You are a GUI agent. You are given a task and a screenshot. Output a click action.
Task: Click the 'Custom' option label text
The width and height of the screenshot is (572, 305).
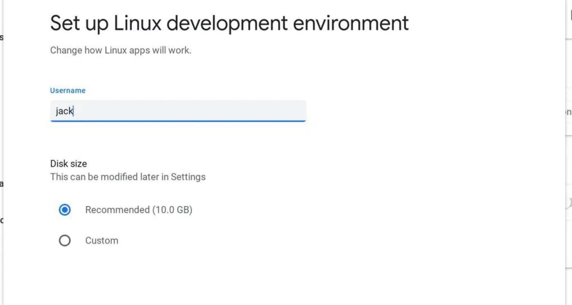point(102,241)
